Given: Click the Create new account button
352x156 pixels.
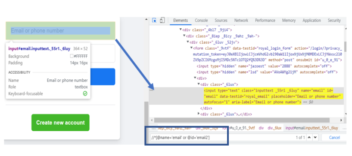Looking at the screenshot, I should point(60,123).
